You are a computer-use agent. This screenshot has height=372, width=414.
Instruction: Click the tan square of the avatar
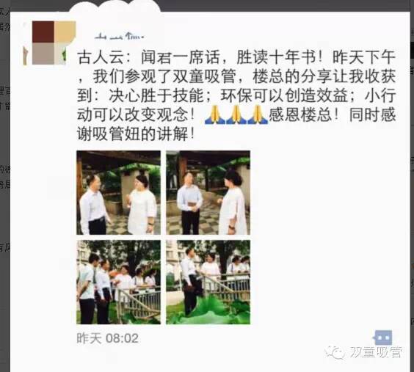[65, 32]
